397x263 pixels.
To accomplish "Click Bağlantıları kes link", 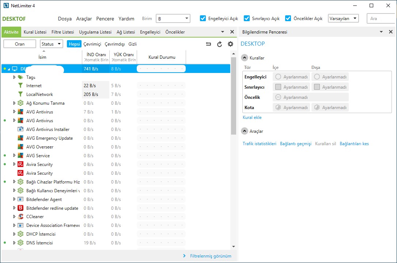I will pos(354,143).
